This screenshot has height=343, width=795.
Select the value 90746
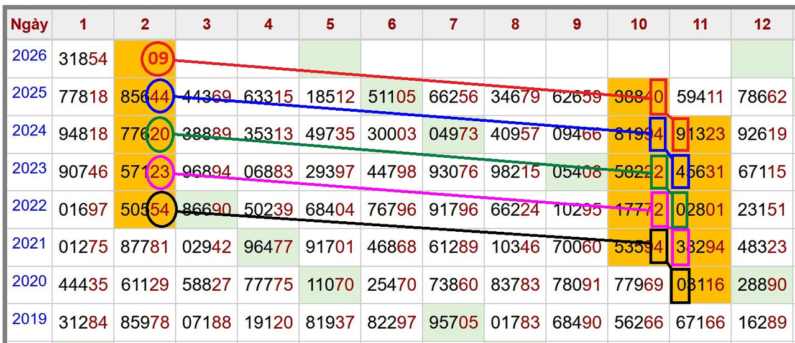tap(83, 172)
